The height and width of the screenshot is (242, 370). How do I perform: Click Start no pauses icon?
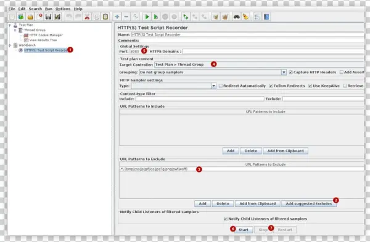tap(156, 17)
